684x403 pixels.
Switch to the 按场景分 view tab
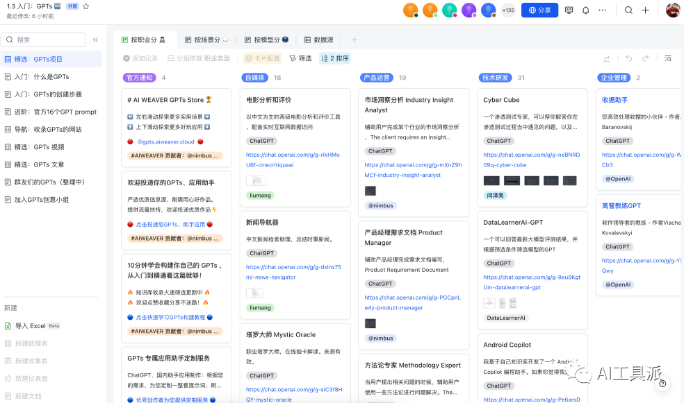(x=206, y=40)
